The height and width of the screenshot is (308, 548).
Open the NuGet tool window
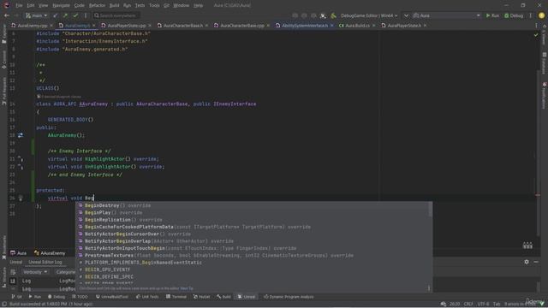tap(202, 297)
